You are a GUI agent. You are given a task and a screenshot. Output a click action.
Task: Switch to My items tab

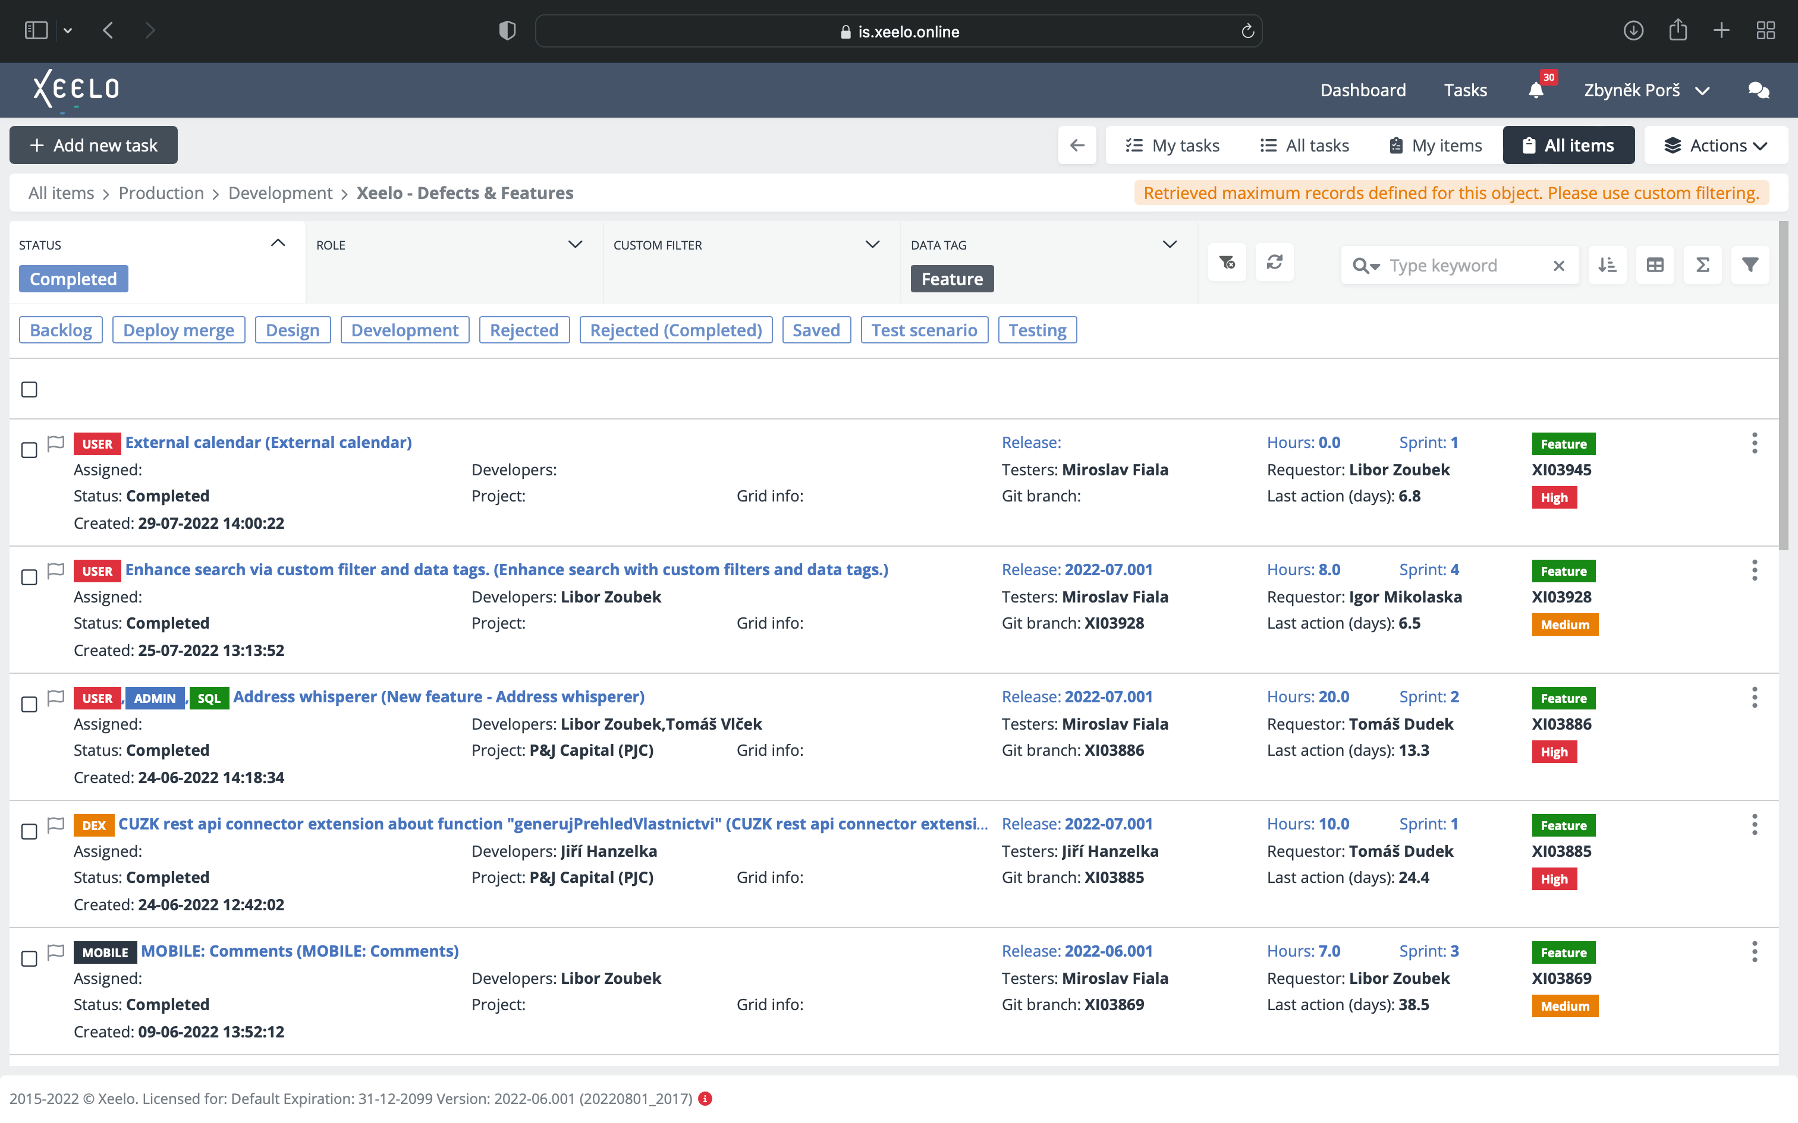(x=1435, y=145)
